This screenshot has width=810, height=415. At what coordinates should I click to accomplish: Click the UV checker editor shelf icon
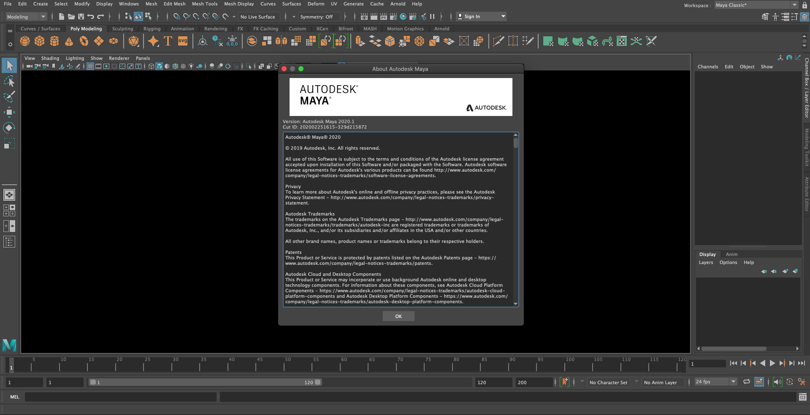622,41
